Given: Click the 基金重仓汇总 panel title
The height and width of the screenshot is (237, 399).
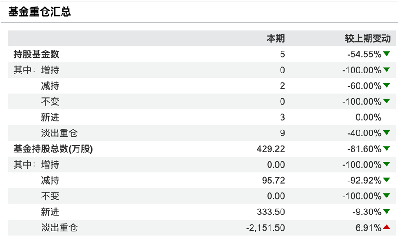Looking at the screenshot, I should (x=40, y=12).
